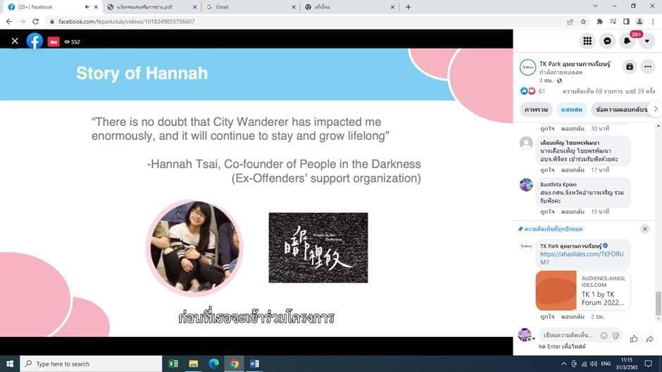The image size is (662, 372).
Task: Open the three-dot options for the post
Action: pos(647,67)
